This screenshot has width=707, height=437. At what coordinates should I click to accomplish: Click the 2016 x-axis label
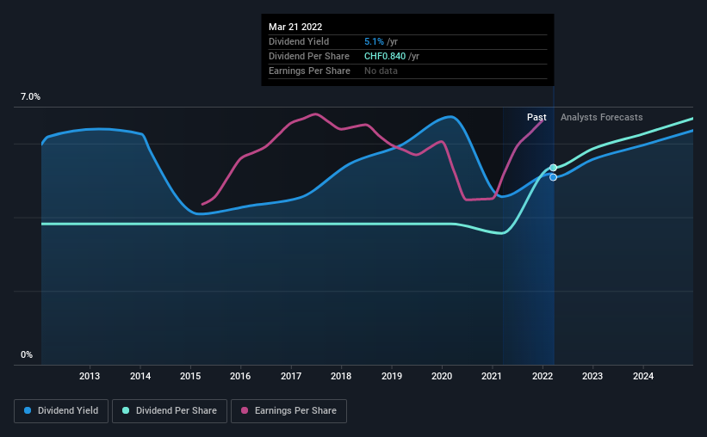240,376
